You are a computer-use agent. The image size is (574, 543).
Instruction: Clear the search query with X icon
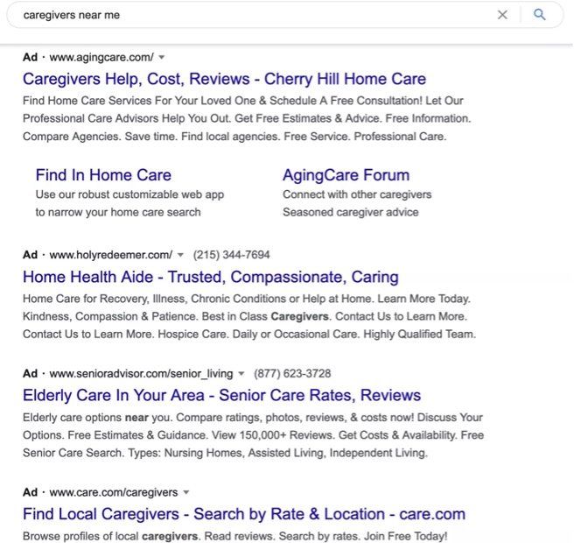point(502,15)
